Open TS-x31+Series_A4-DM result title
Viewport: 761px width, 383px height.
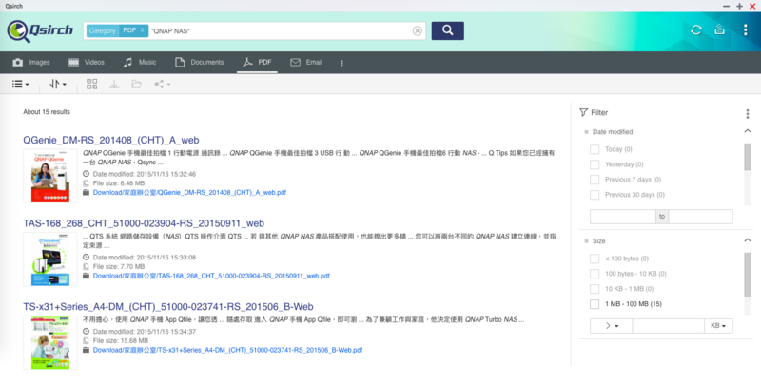(x=168, y=307)
